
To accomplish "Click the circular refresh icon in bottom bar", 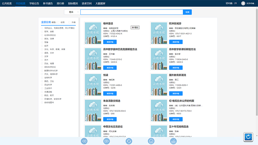I will (129, 141).
